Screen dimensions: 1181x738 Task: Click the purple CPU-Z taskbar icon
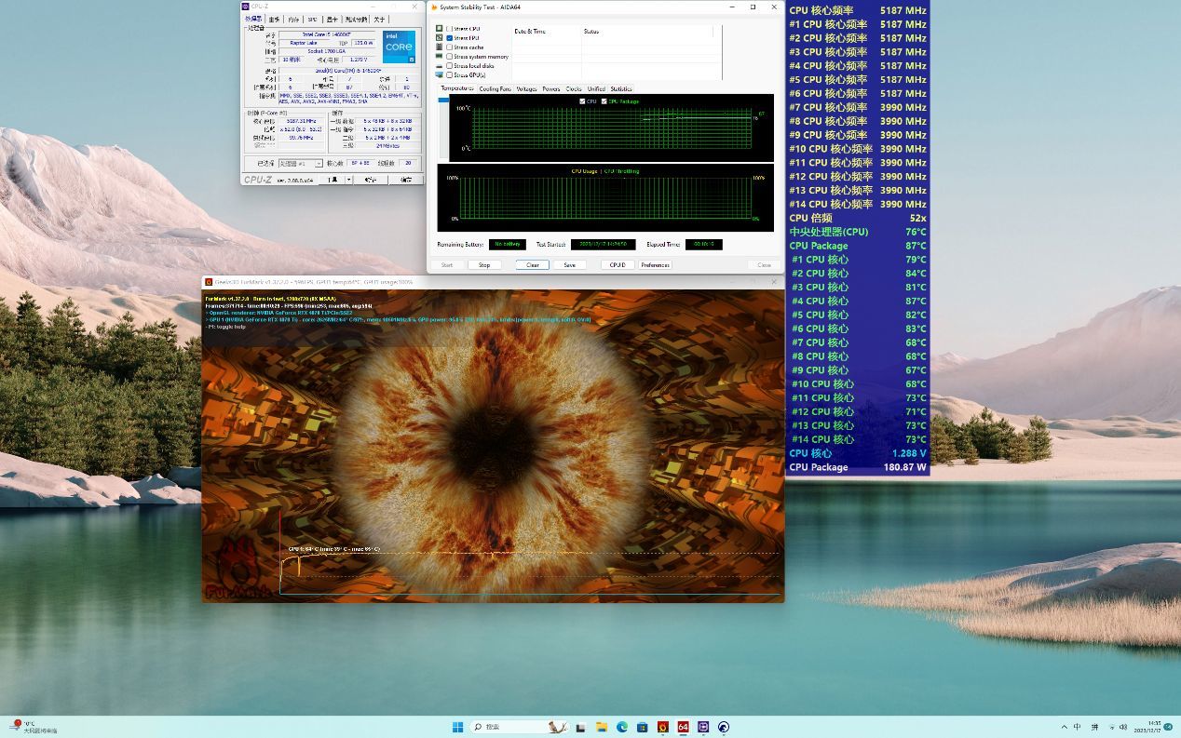click(x=703, y=727)
